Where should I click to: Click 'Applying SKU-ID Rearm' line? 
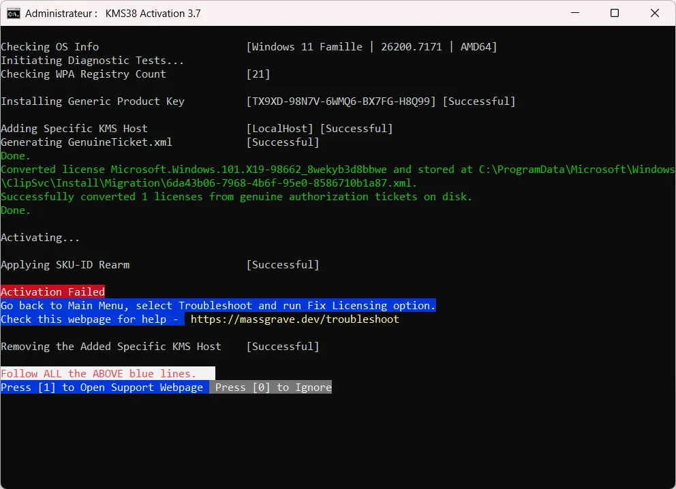point(65,265)
